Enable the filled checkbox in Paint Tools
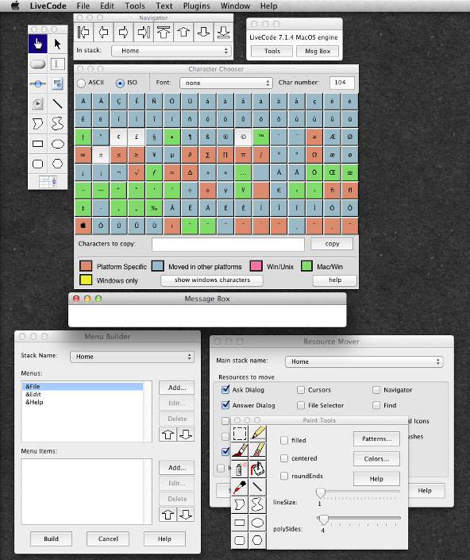The width and height of the screenshot is (470, 560). point(284,440)
